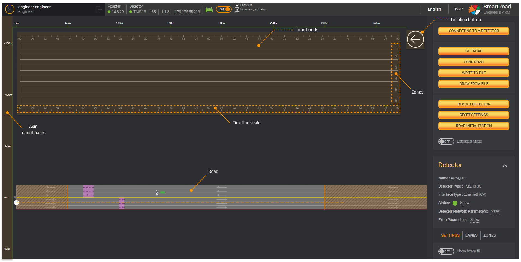Click the ROAD INITIALIZATION button
The width and height of the screenshot is (521, 262).
tap(474, 126)
